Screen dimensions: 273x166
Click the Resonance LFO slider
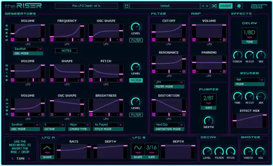tap(168, 71)
